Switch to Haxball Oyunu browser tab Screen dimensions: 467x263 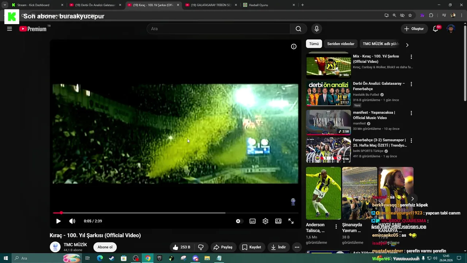(269, 5)
